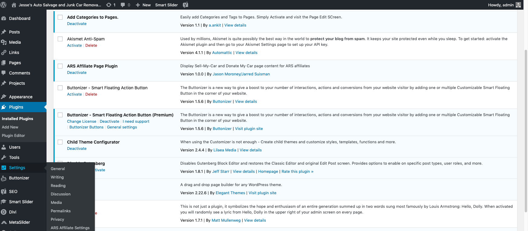Click the Projects pushpin icon
Viewport: 528px width, 231px height.
pyautogui.click(x=4, y=83)
